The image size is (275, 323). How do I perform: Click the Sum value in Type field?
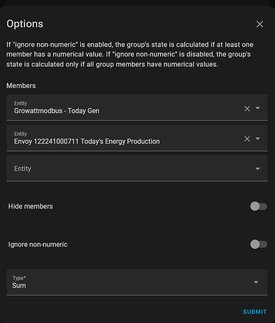(x=19, y=285)
